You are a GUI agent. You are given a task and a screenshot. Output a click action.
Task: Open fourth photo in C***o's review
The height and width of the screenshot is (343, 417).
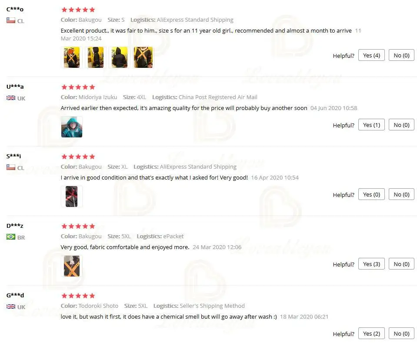click(x=143, y=57)
